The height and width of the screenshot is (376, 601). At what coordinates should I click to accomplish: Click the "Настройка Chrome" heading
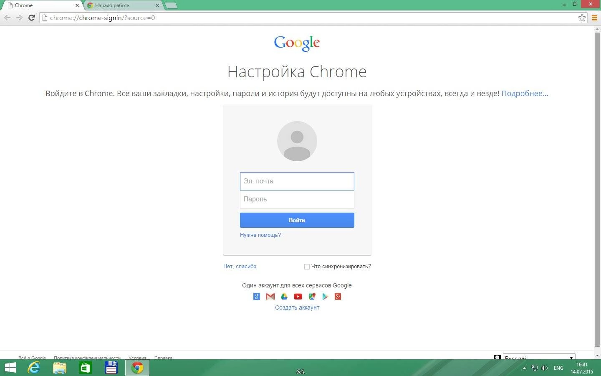coord(297,72)
